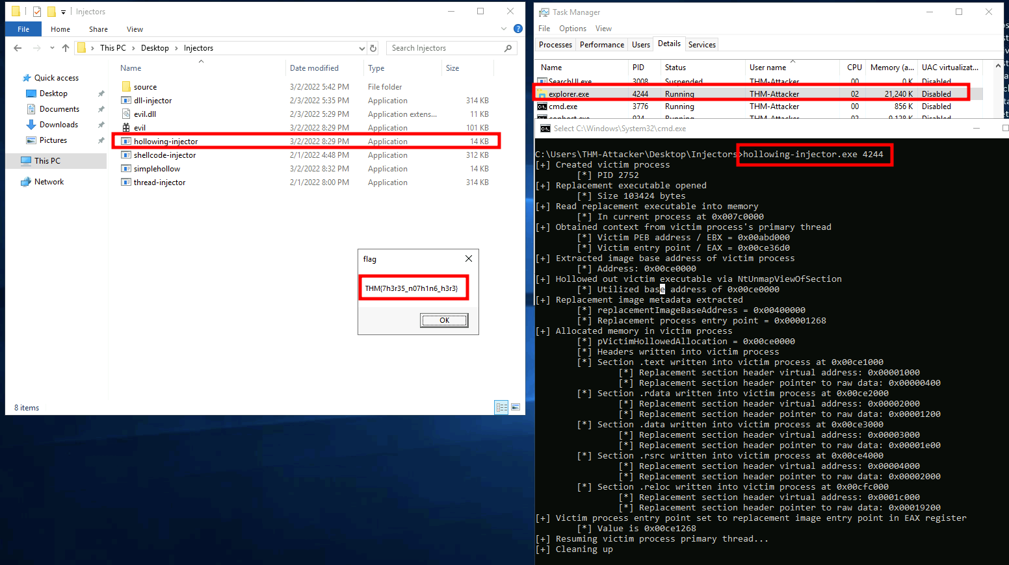Open Task Manager Options menu
Image resolution: width=1009 pixels, height=565 pixels.
tap(573, 29)
